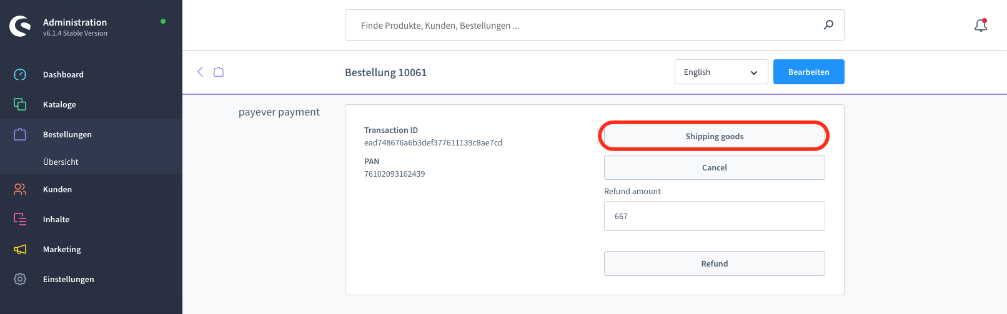Open the Einstellungen gear icon

[x=20, y=279]
